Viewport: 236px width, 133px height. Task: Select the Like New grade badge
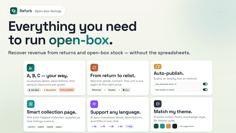click(34, 90)
